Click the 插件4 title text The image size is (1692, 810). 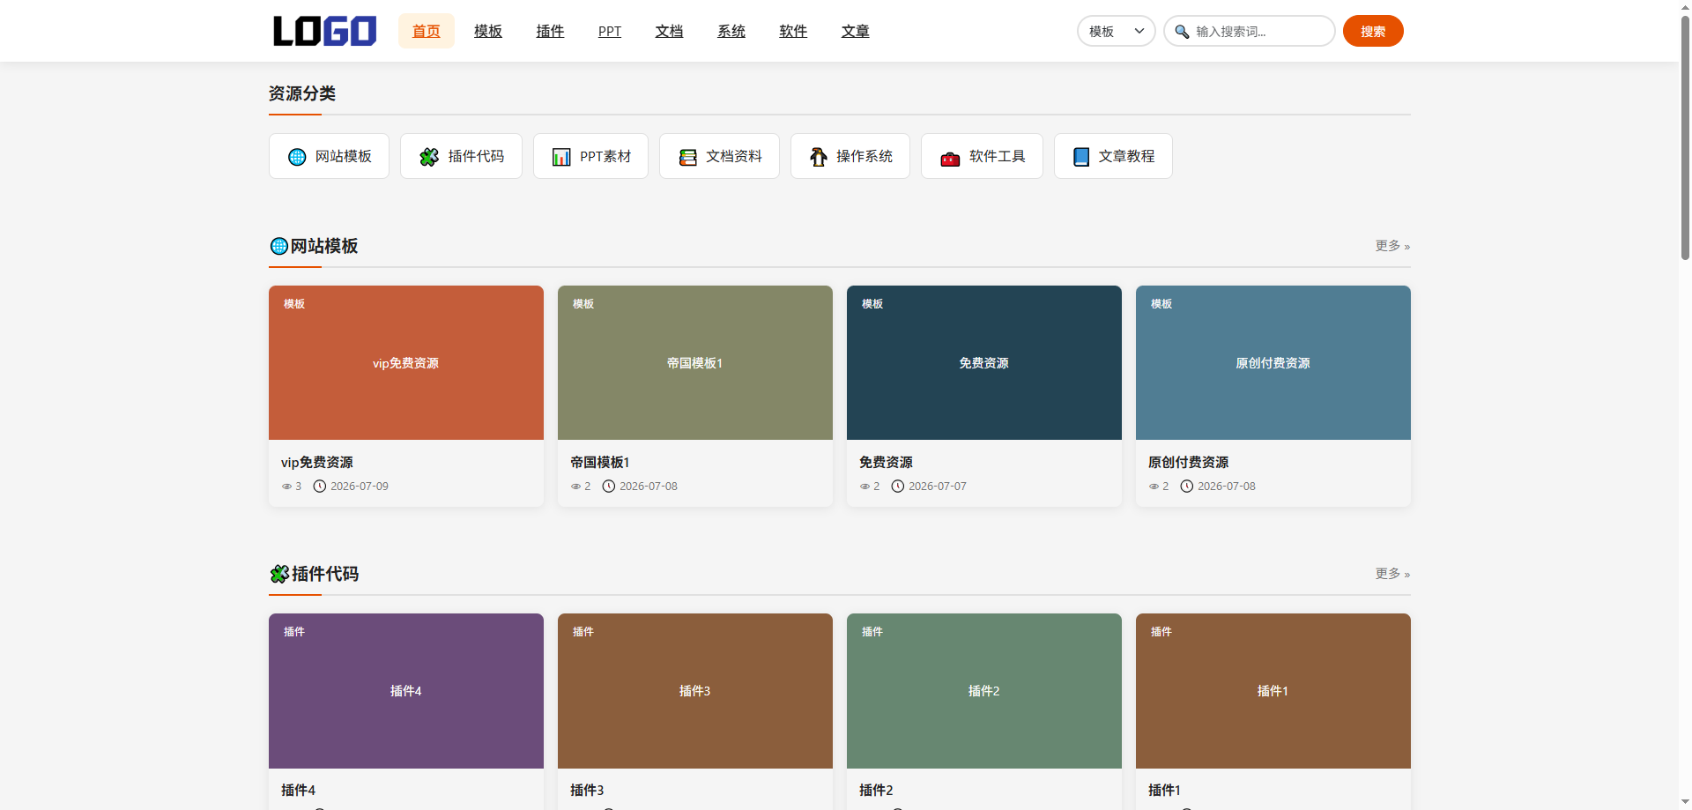click(x=299, y=791)
